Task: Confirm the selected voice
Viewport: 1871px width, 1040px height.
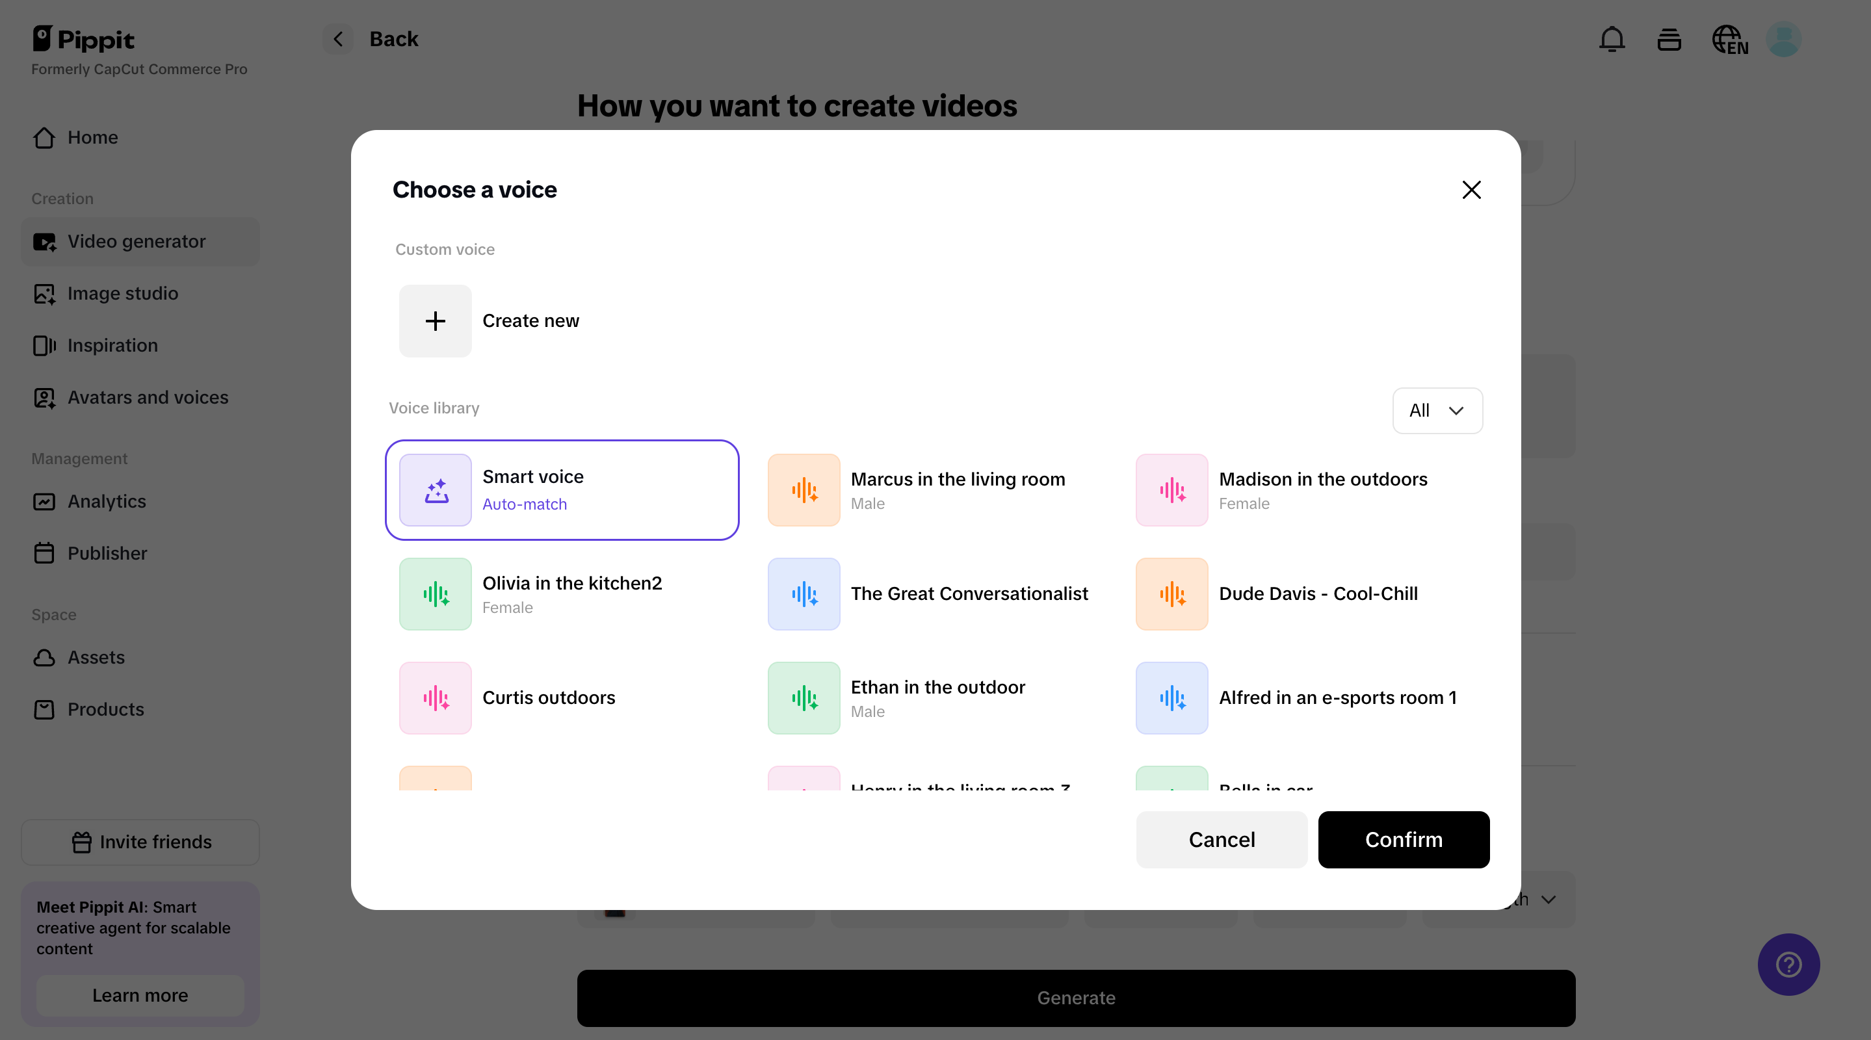Action: (1403, 840)
